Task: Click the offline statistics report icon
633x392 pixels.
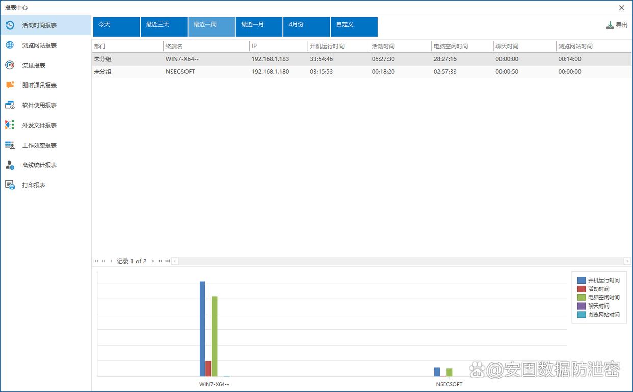Action: (10, 165)
